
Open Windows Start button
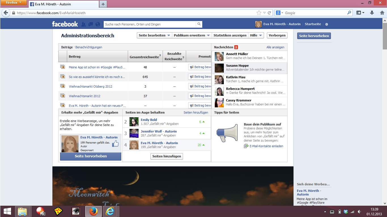tap(7, 211)
